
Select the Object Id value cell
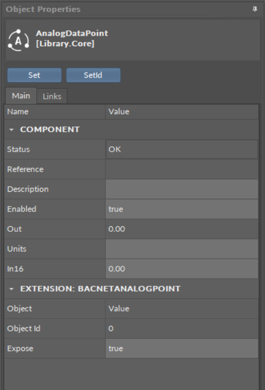[x=182, y=328]
